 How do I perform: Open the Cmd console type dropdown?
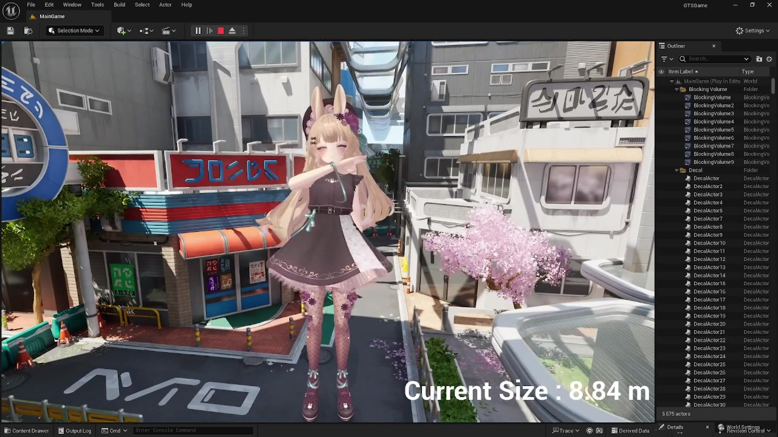(114, 431)
